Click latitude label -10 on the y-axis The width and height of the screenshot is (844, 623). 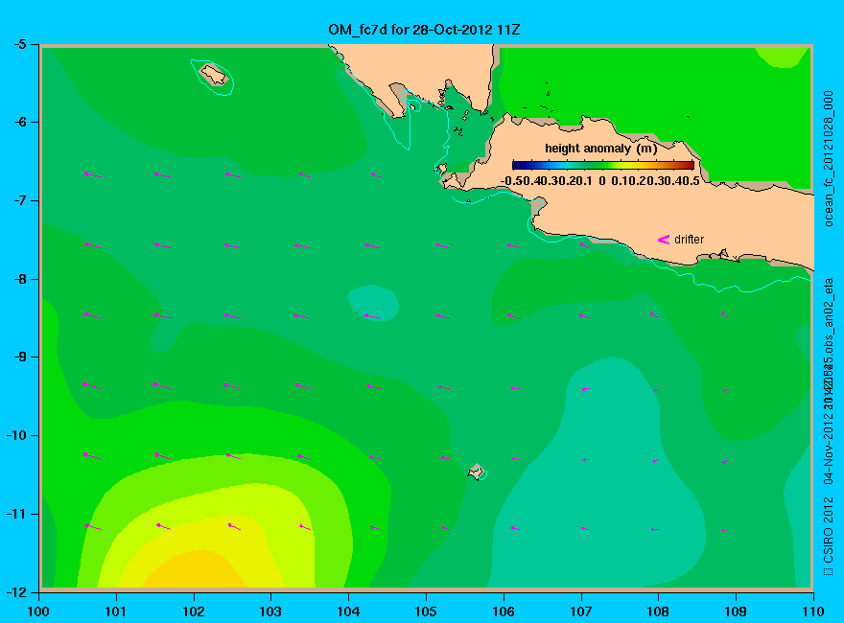[x=16, y=435]
